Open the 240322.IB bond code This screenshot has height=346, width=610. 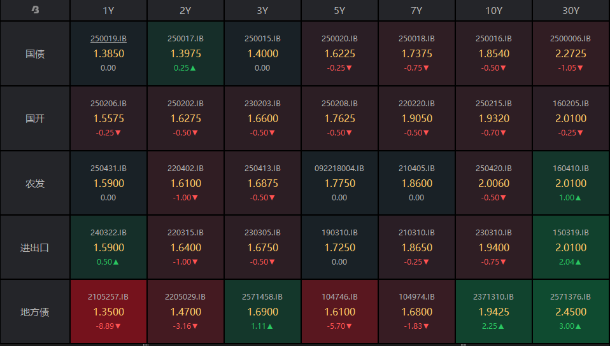coord(108,233)
